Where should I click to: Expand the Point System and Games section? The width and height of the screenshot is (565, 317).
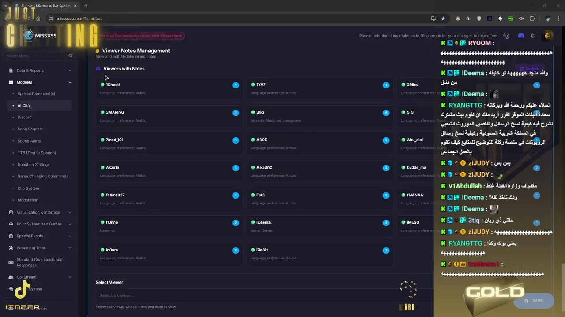click(x=70, y=224)
